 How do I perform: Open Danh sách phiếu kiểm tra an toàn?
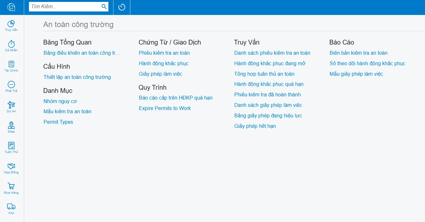(272, 53)
